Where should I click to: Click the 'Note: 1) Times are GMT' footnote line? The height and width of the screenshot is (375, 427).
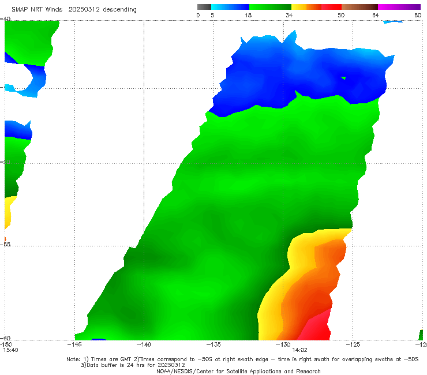pyautogui.click(x=242, y=359)
